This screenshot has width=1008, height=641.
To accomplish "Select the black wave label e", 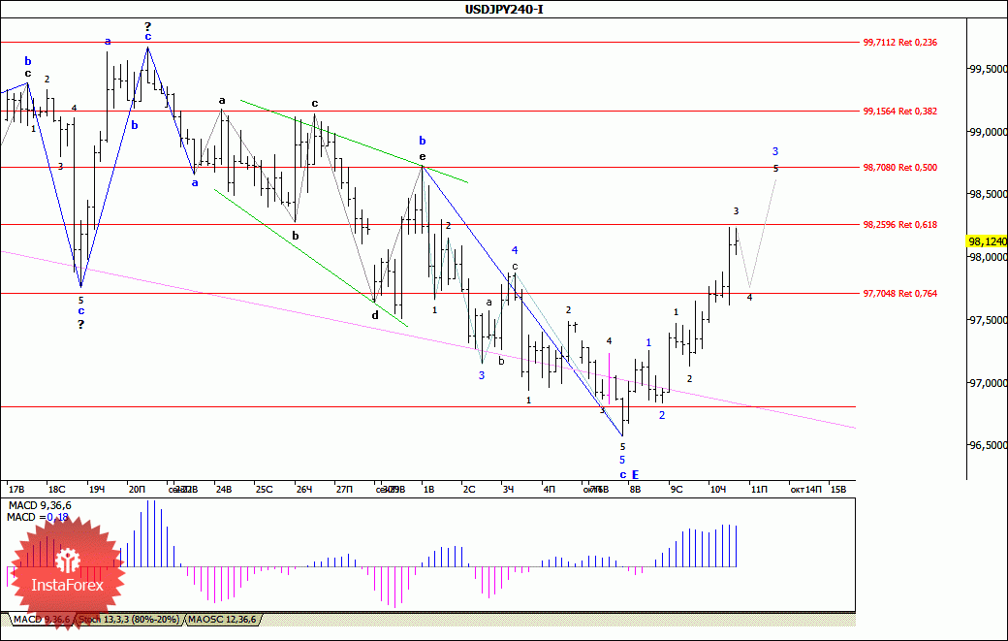I will click(423, 157).
